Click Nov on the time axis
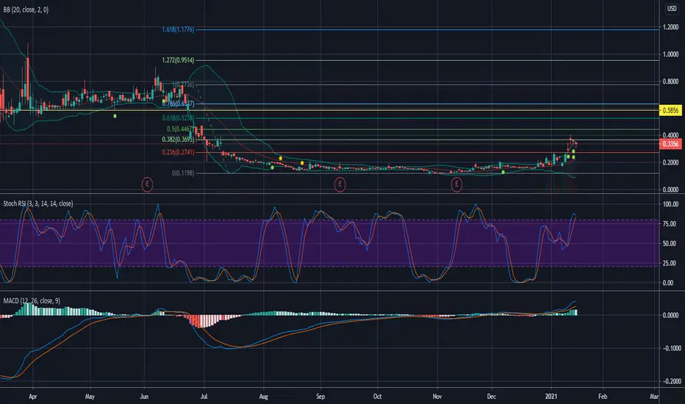 437,397
